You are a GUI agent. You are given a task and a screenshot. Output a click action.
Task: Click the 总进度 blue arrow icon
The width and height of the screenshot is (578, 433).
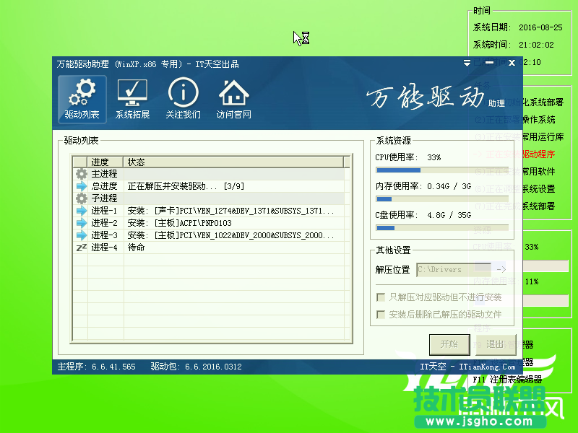pos(81,186)
